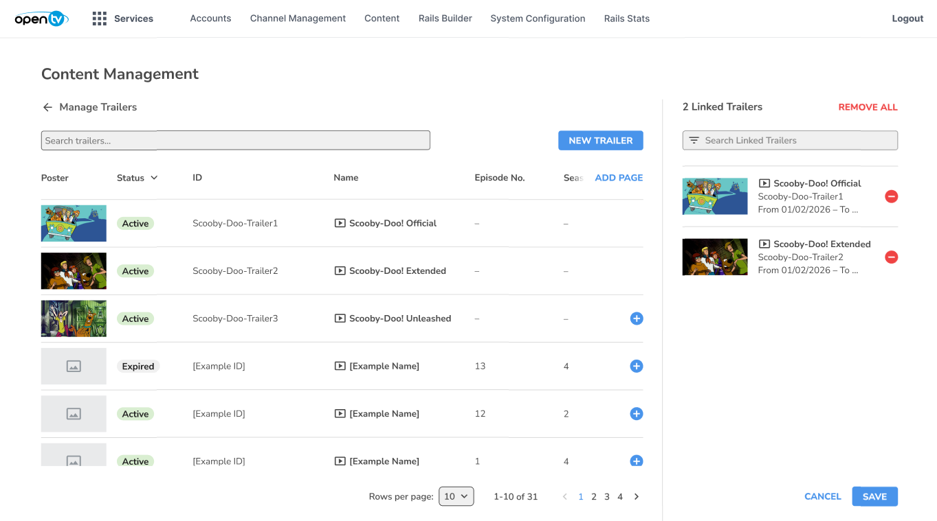The image size is (937, 521).
Task: Add episode 12 example trailer with plus icon
Action: (x=637, y=414)
